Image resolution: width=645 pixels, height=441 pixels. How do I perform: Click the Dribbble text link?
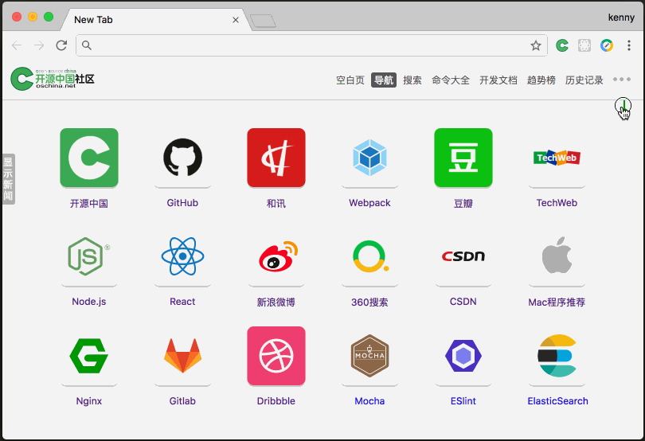(276, 401)
